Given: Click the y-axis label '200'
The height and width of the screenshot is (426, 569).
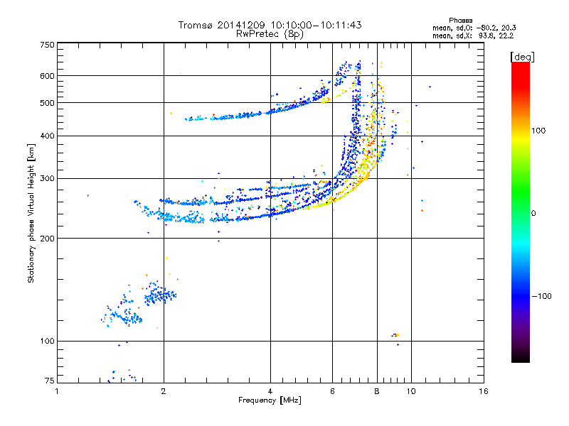Looking at the screenshot, I should click(x=47, y=239).
